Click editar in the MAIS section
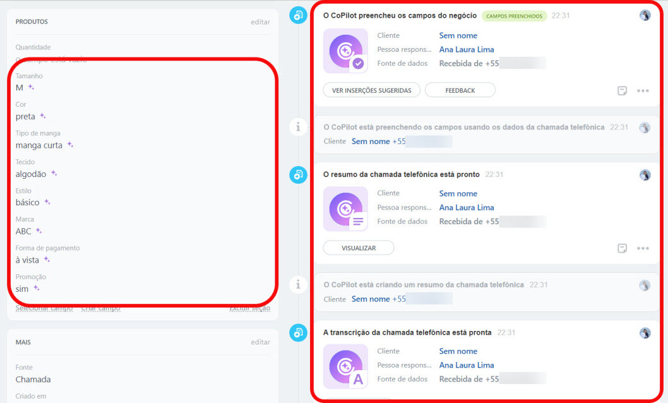 pos(260,342)
